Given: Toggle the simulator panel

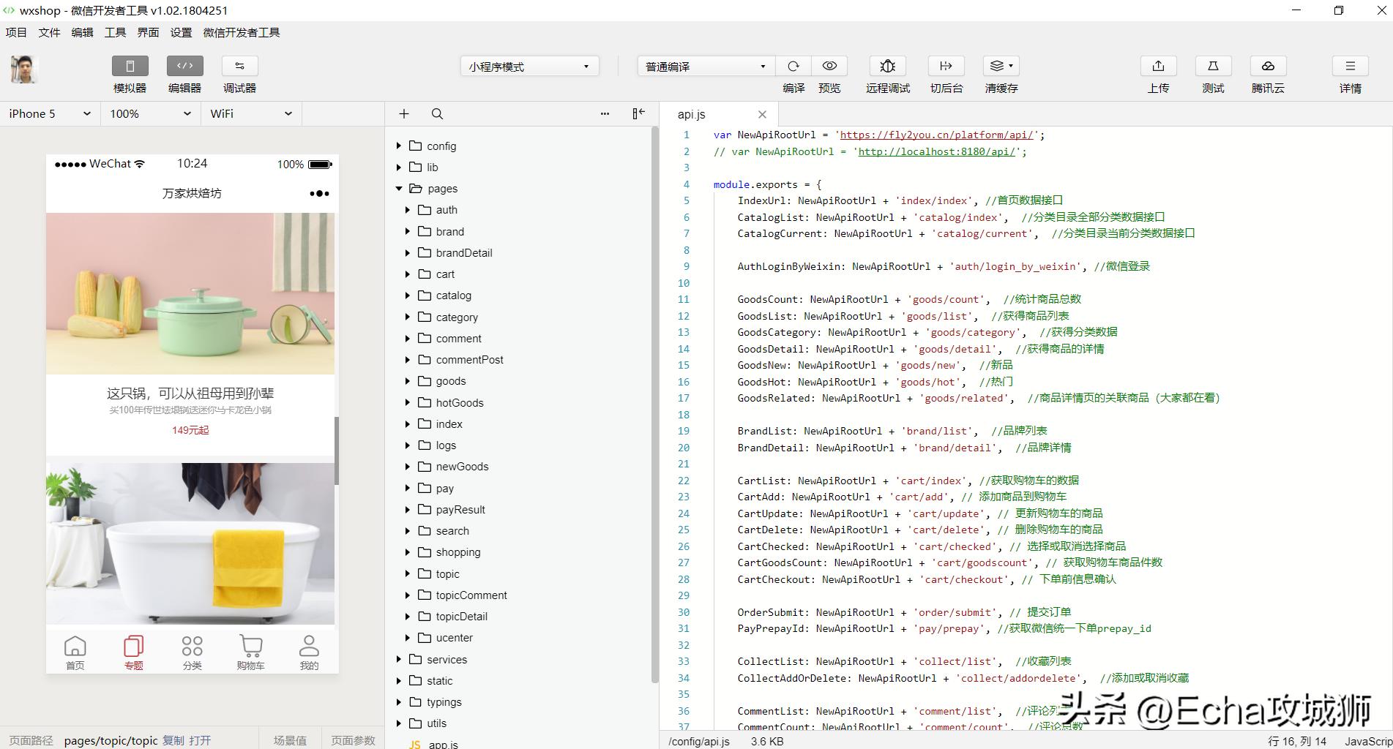Looking at the screenshot, I should coord(130,67).
